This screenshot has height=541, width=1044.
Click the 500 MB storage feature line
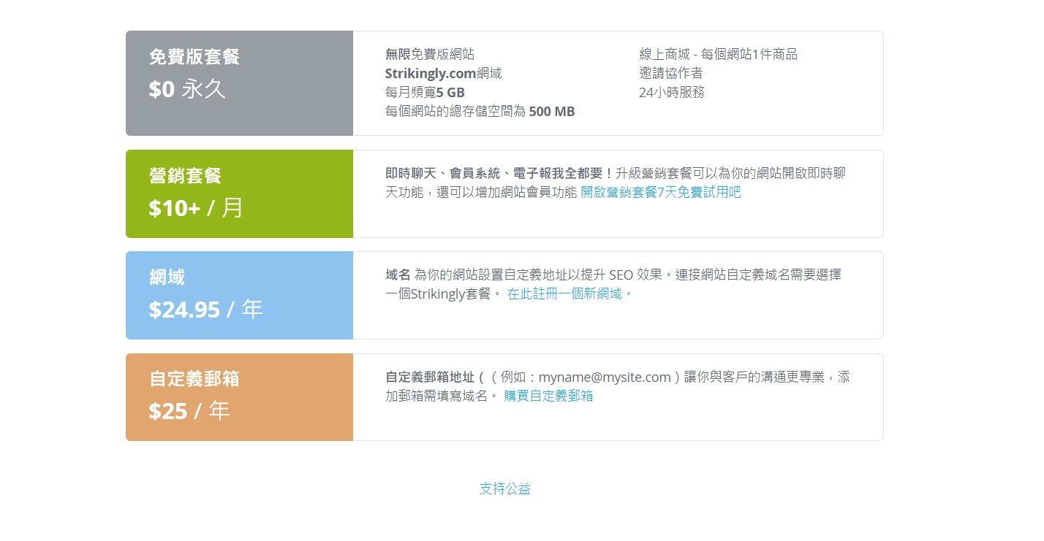coord(480,112)
